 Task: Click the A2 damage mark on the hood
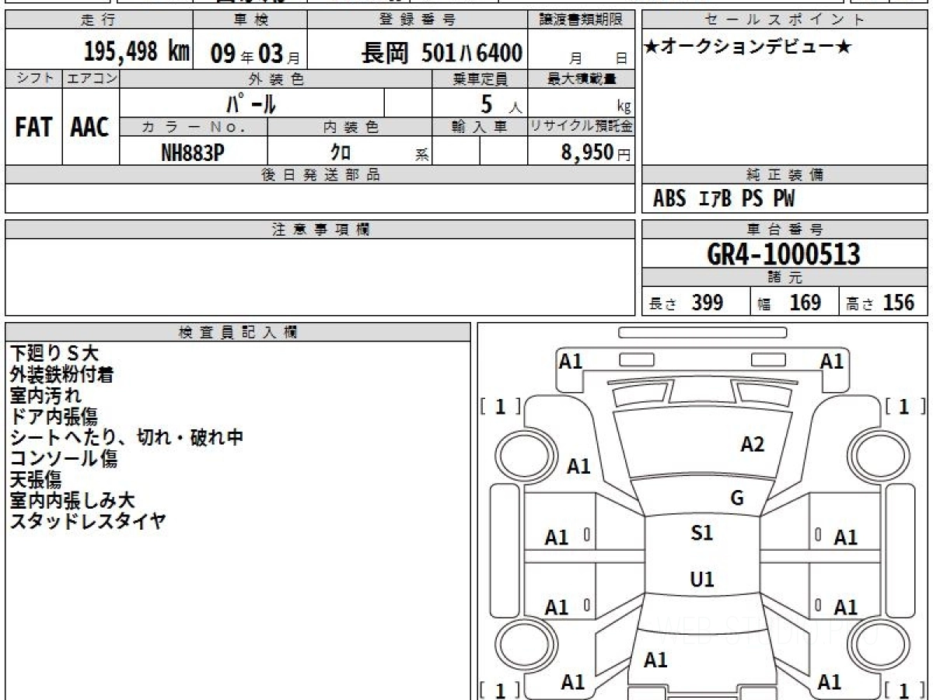[752, 445]
